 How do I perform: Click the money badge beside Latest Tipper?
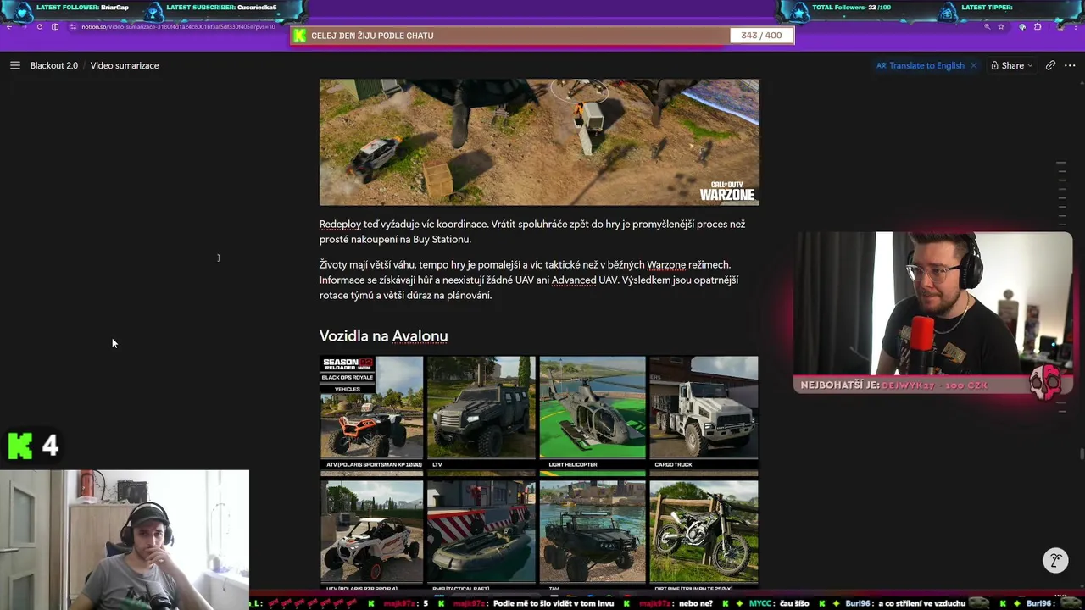[x=947, y=12]
